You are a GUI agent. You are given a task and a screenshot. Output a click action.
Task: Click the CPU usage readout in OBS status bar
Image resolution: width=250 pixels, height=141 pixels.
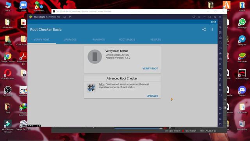tap(208, 131)
